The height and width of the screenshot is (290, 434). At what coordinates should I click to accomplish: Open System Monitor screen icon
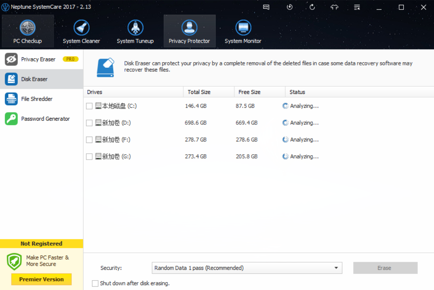243,28
